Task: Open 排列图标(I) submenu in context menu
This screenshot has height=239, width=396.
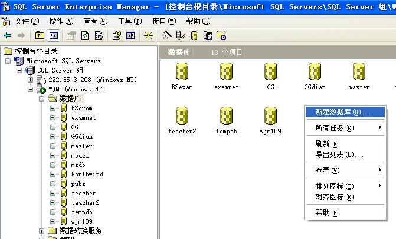Action: tap(345, 186)
